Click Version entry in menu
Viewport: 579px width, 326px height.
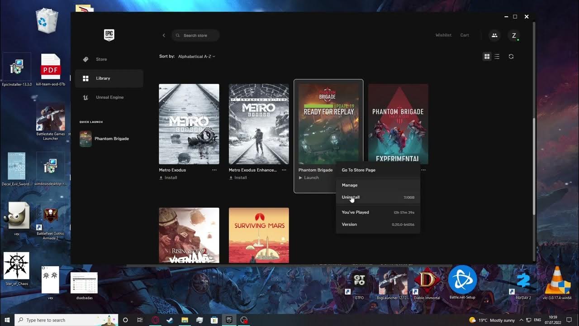coord(378,225)
